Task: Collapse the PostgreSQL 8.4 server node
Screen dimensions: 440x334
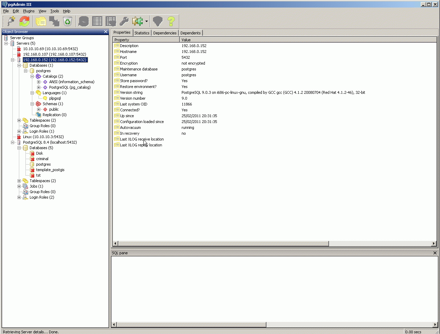Action: point(12,142)
